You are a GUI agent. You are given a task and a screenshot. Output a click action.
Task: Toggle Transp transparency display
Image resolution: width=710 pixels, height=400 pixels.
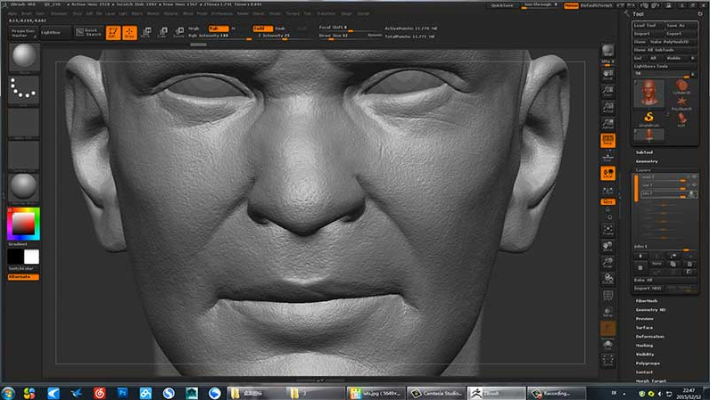[x=607, y=312]
